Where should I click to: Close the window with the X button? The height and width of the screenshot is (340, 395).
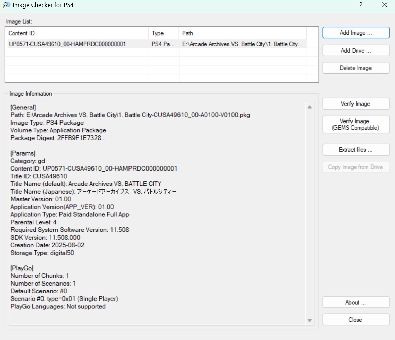coord(384,5)
